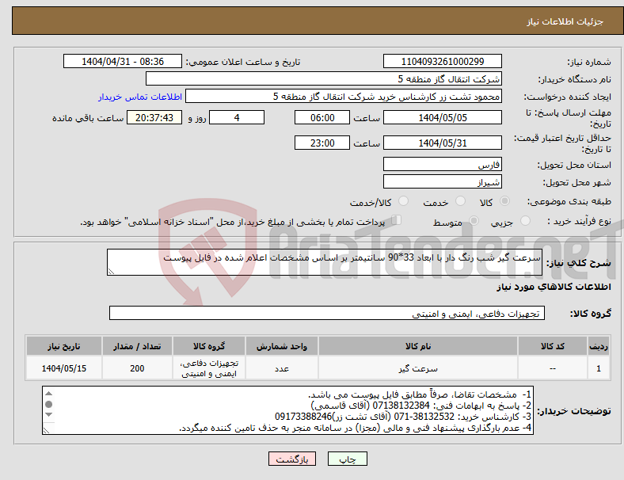The height and width of the screenshot is (480, 624).
Task: Click the announcement date field 1404/04/31 - 08:36
Action: pyautogui.click(x=123, y=62)
